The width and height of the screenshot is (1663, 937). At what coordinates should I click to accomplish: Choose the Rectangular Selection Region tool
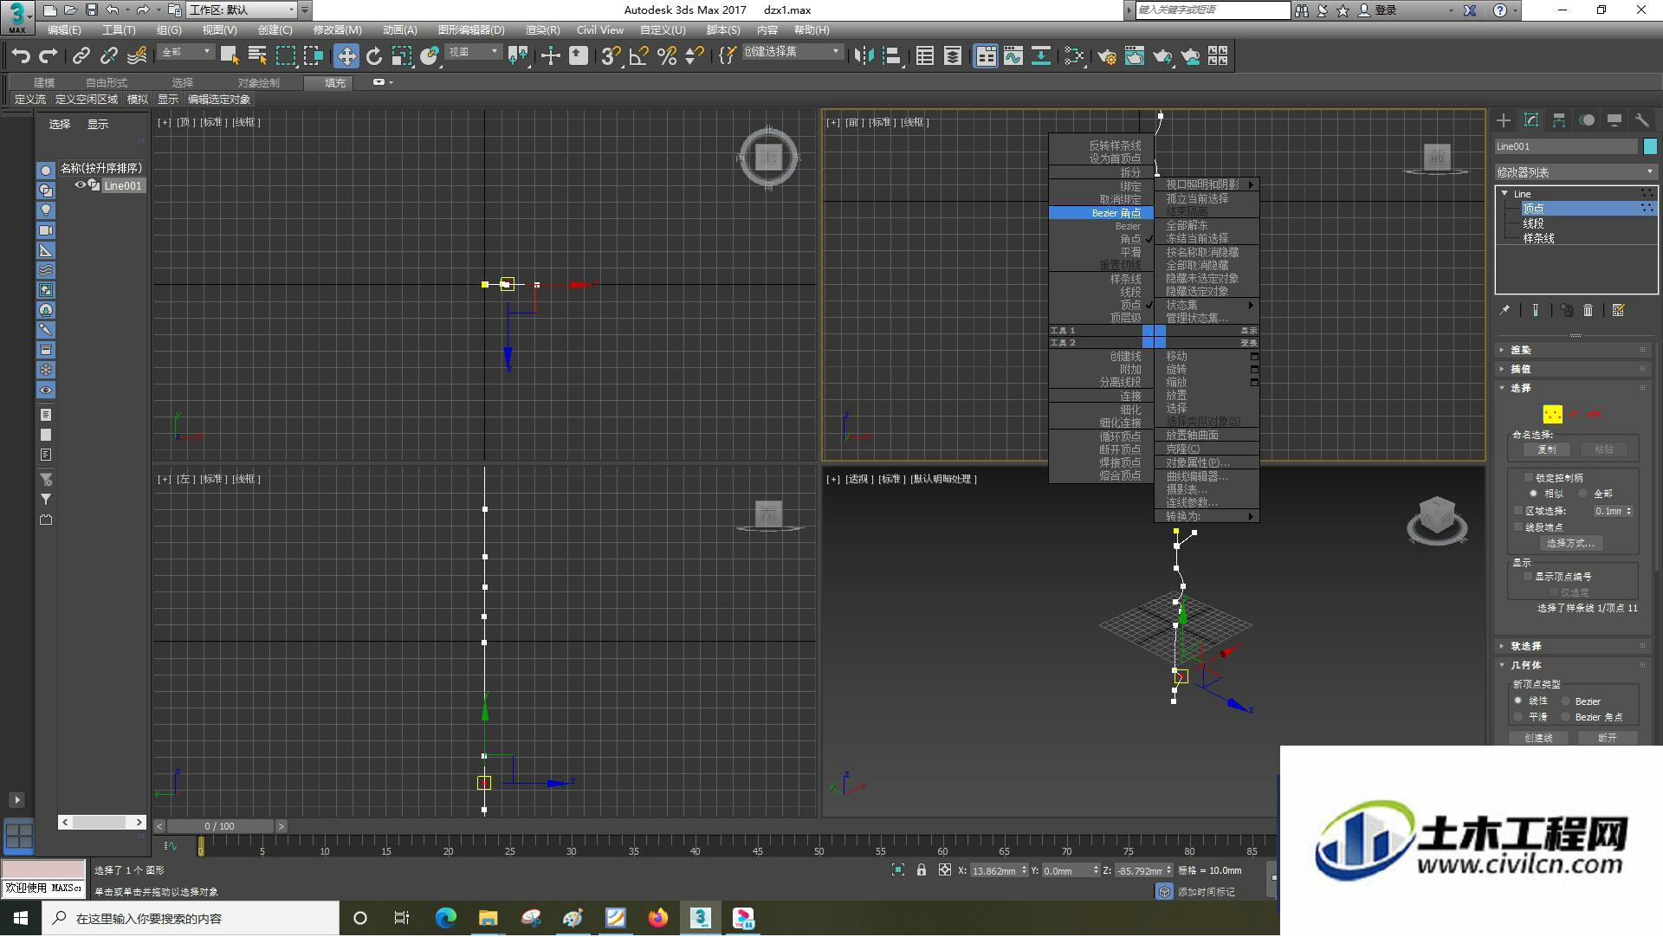(285, 56)
